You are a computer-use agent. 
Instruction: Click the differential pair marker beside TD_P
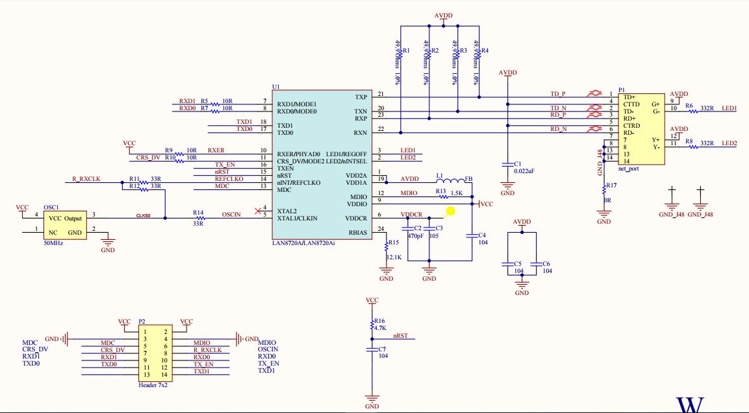(594, 93)
